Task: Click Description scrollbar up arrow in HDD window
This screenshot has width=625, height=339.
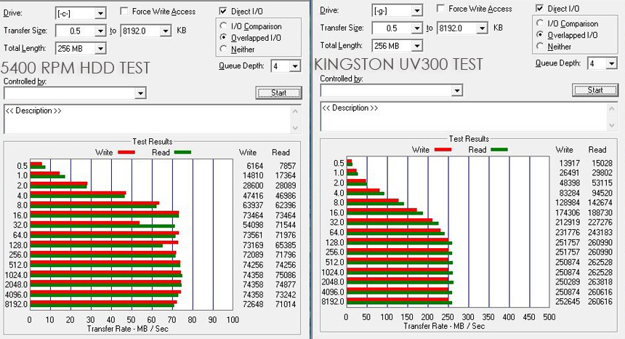Action: point(295,111)
